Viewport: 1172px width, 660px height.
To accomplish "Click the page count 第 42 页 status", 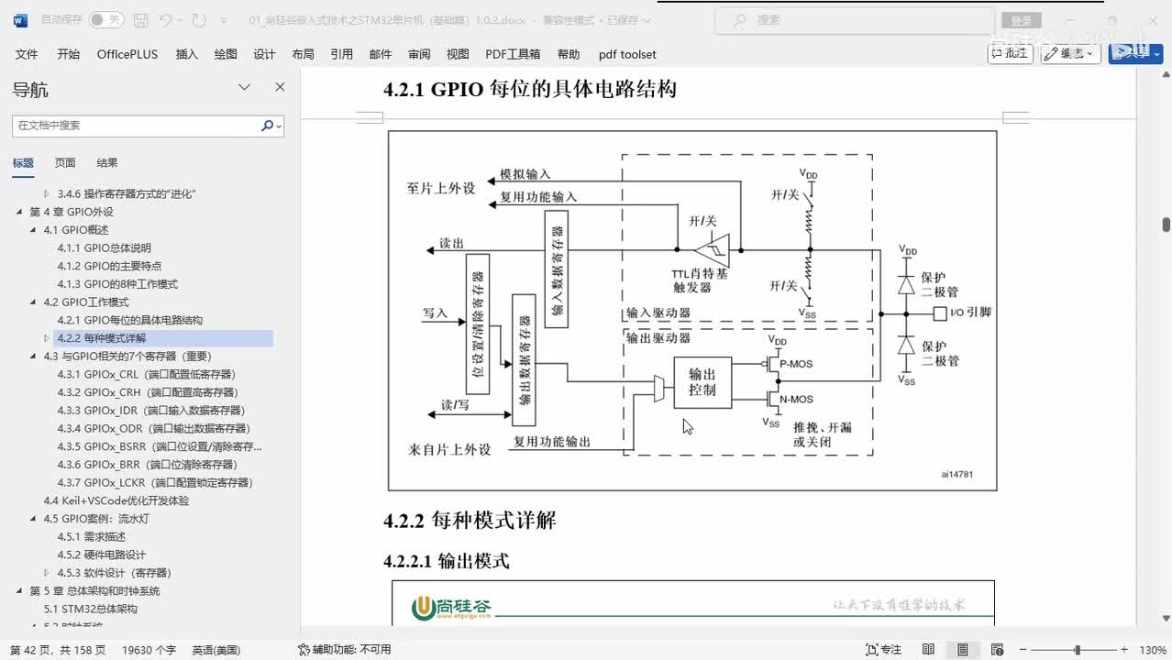I will pyautogui.click(x=58, y=650).
